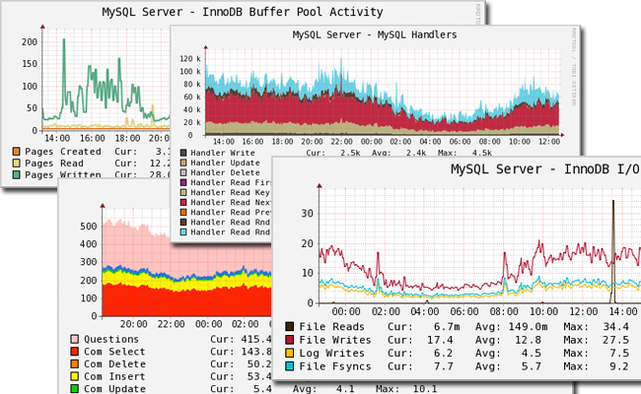Click the green spike in Buffer Pool graph
641x394 pixels.
64,44
